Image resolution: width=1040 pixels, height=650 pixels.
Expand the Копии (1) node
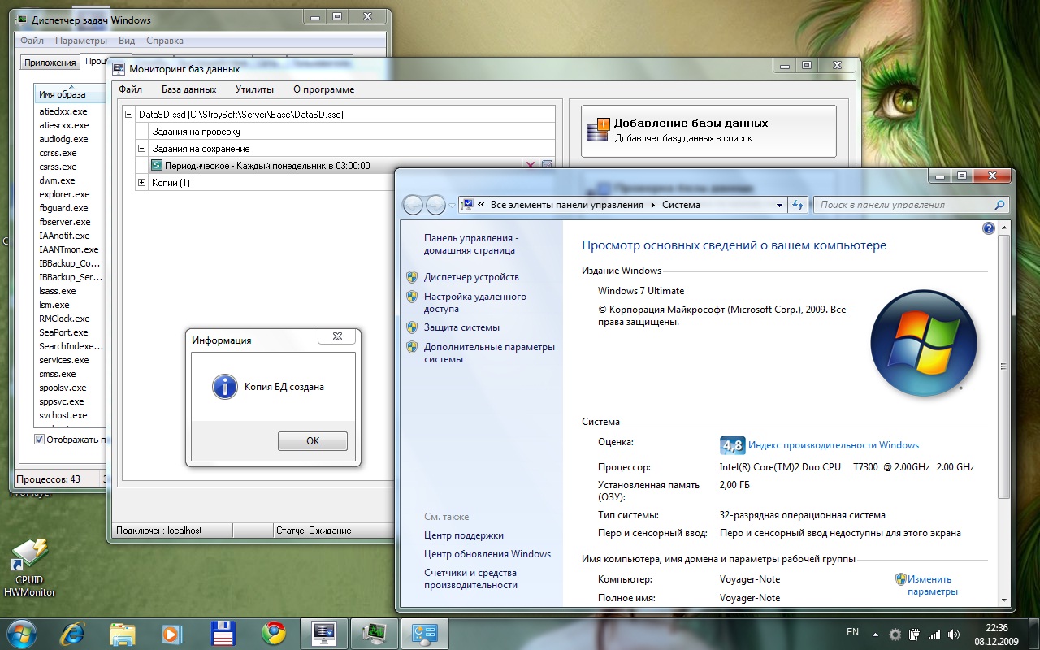tap(141, 183)
